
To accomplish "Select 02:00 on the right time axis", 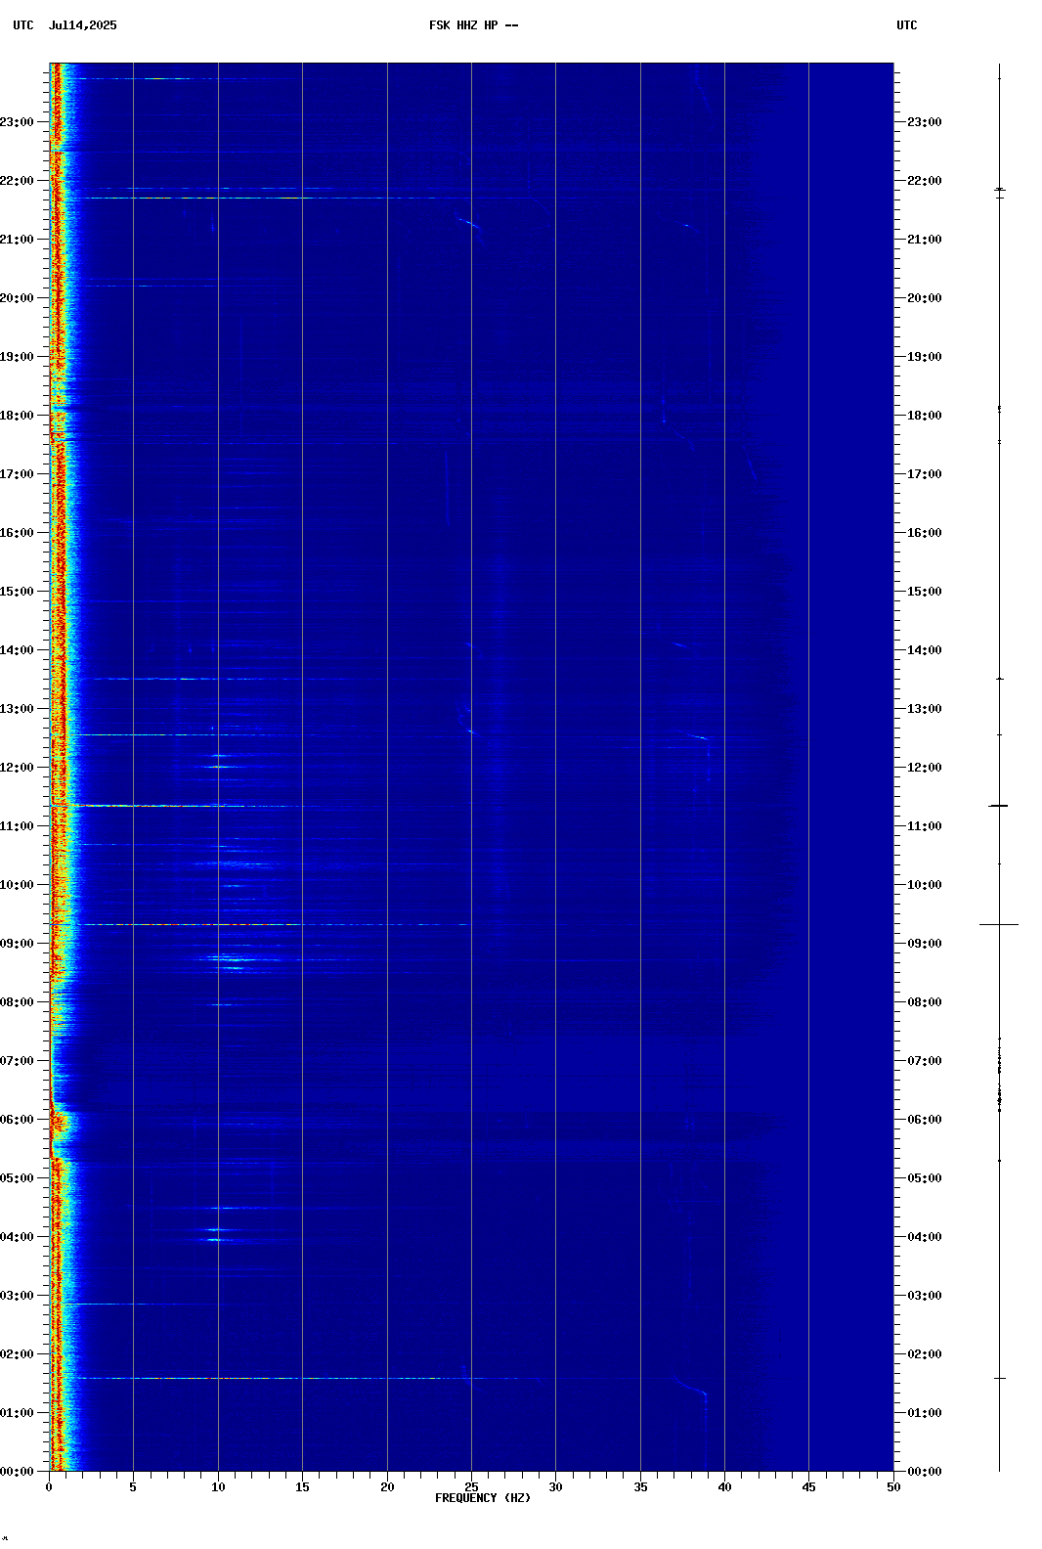I will click(925, 1354).
